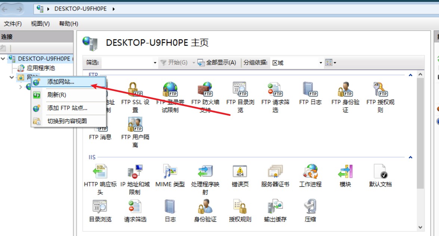
Task: Click the navigate Forward arrow
Action: [19, 9]
